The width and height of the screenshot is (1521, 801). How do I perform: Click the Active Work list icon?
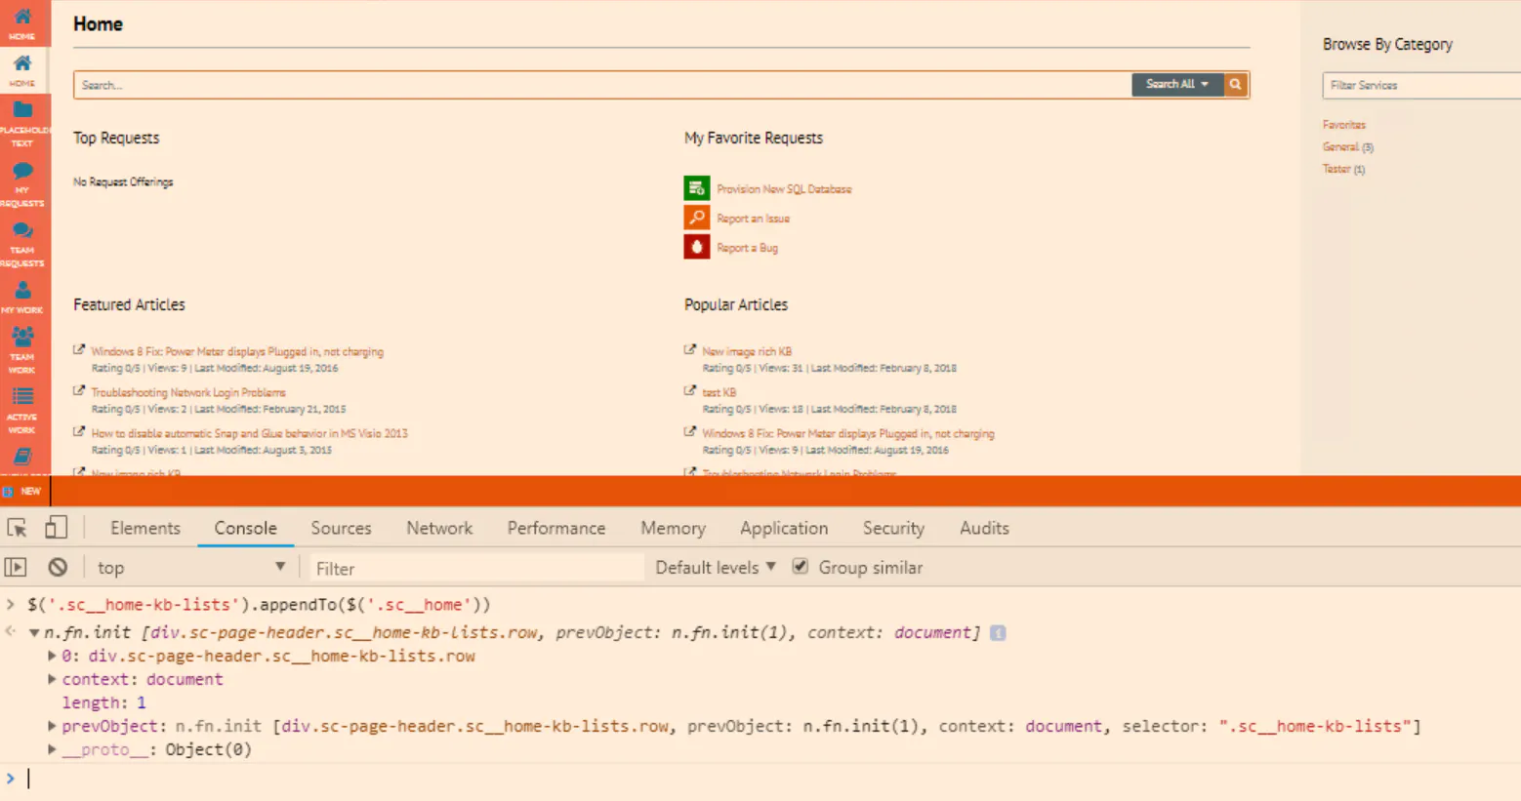(x=22, y=398)
